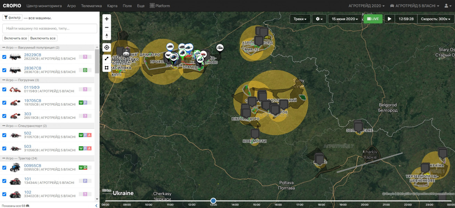Click the фильтр button
The height and width of the screenshot is (208, 455).
pyautogui.click(x=12, y=17)
